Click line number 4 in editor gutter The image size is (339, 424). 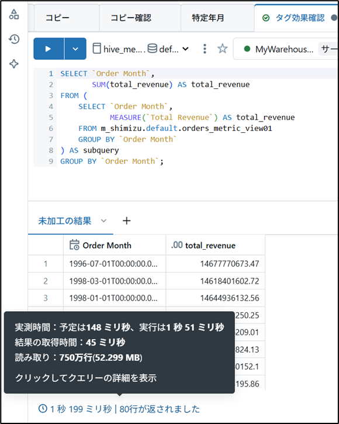tap(51, 106)
